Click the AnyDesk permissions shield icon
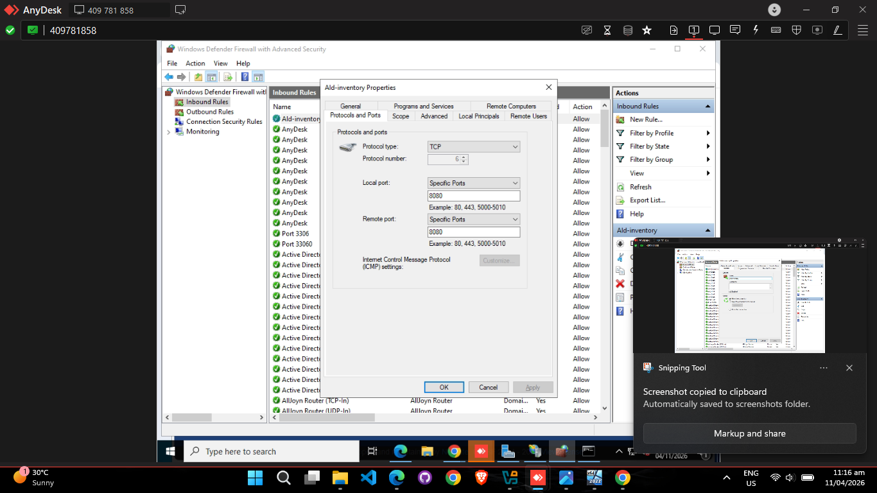 click(796, 30)
